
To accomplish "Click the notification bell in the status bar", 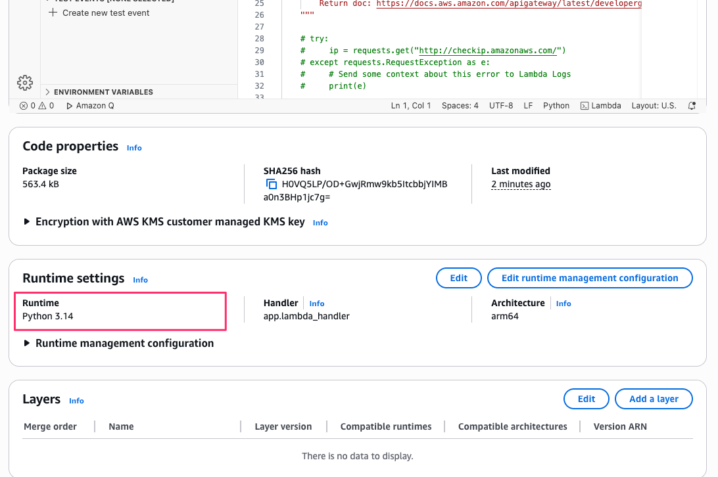I will pyautogui.click(x=692, y=106).
